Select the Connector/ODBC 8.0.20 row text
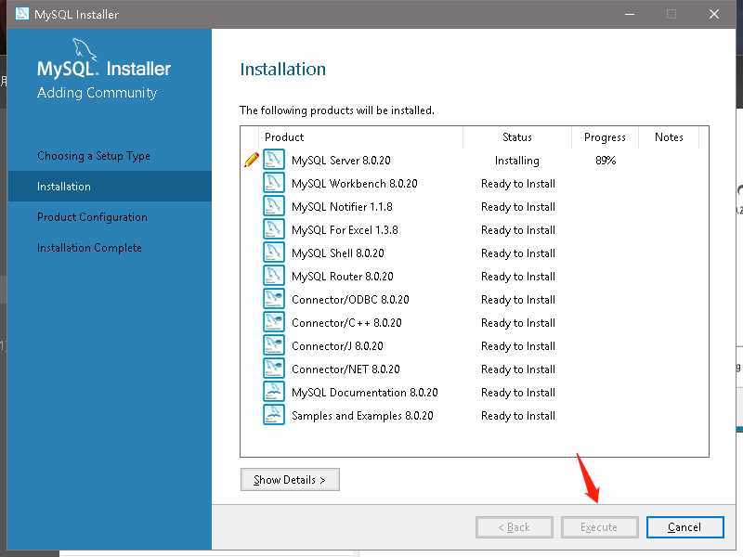 [350, 300]
